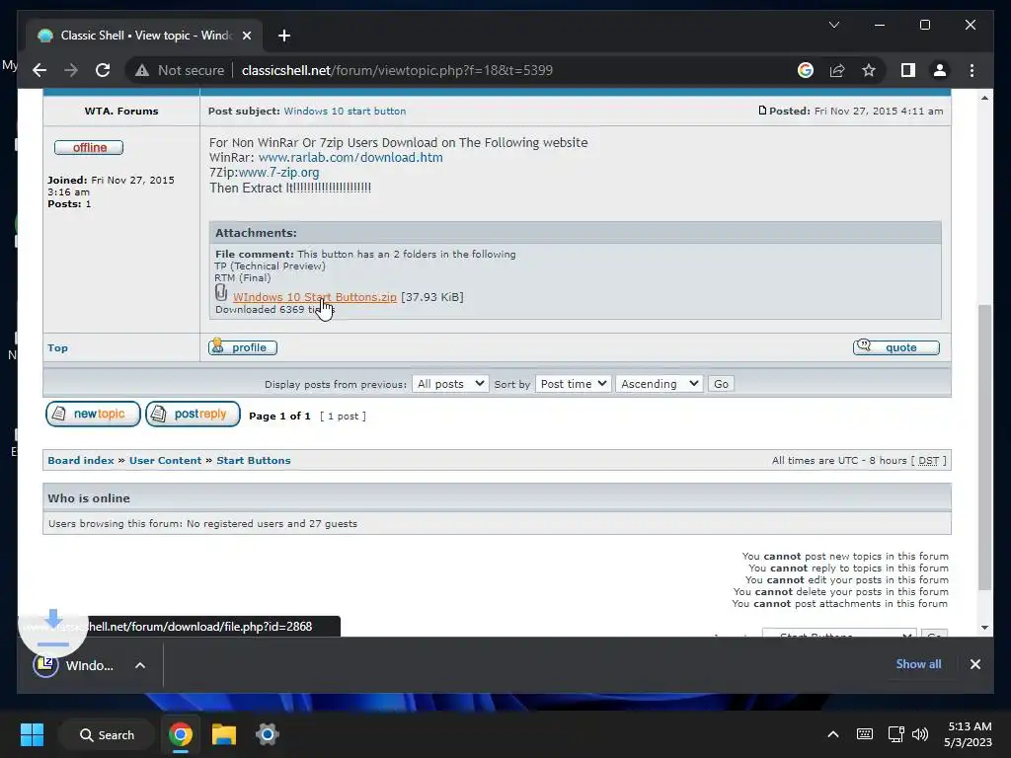Click Go to apply sort options
The image size is (1011, 758).
click(x=721, y=384)
